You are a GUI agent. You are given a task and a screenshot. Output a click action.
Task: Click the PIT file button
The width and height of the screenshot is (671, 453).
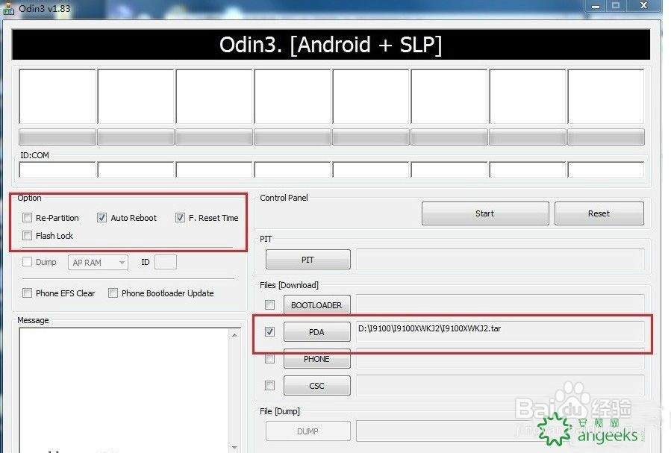tap(308, 260)
